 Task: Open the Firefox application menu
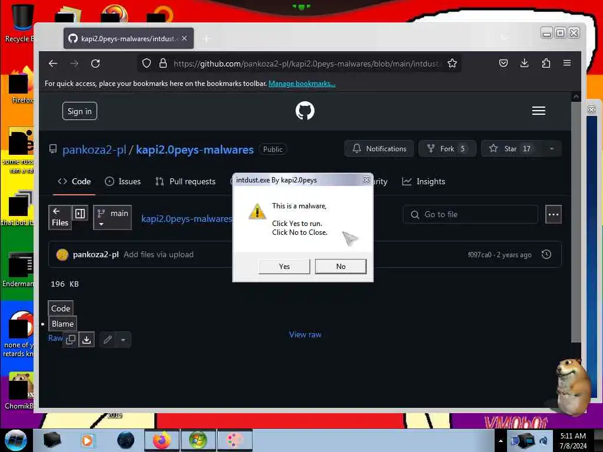point(567,63)
